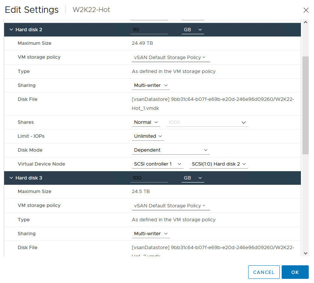Screen dimensions: 314x283
Task: Click the scroll down arrow of scrollbar
Action: click(305, 253)
